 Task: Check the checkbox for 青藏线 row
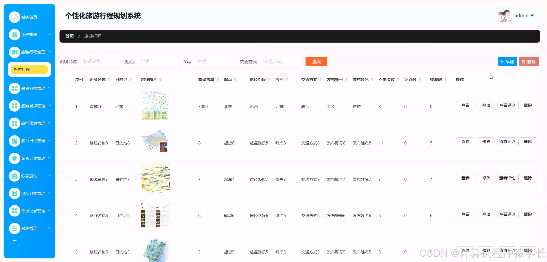(x=63, y=106)
